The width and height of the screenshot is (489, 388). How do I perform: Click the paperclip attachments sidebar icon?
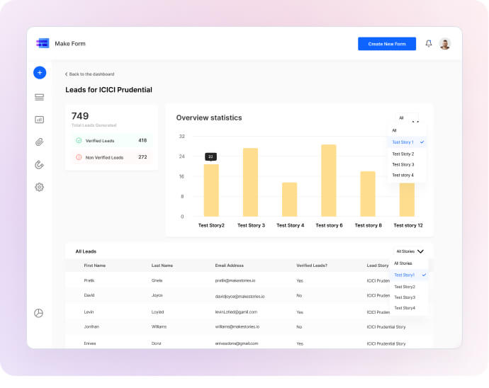(x=39, y=142)
